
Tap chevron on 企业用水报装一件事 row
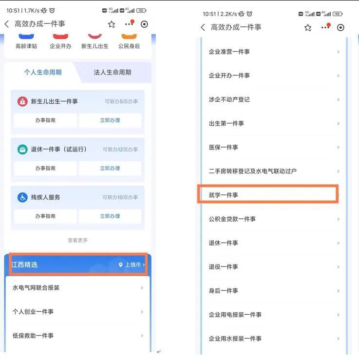tap(338, 339)
